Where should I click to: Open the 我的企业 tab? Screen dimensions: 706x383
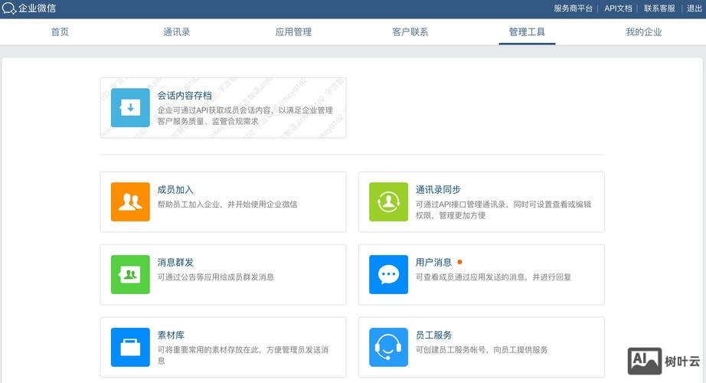644,32
